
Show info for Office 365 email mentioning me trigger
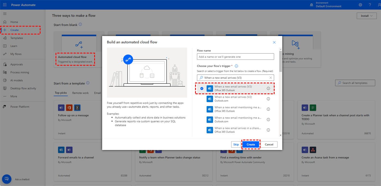(268, 109)
